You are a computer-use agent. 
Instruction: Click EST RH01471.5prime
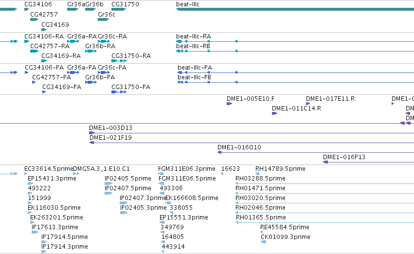click(x=325, y=193)
